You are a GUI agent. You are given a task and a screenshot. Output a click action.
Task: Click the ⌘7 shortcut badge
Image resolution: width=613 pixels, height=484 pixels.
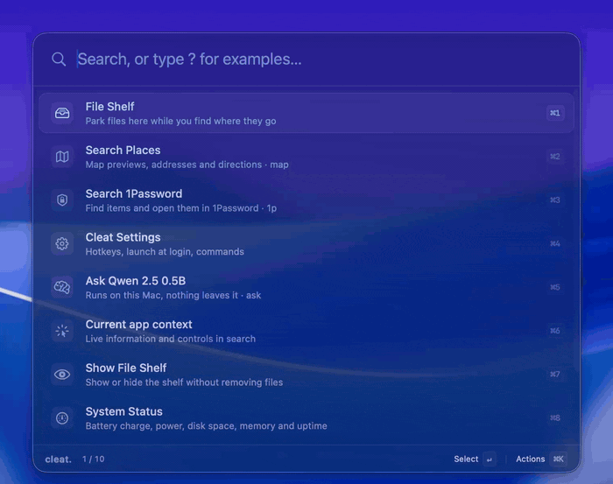click(x=555, y=375)
